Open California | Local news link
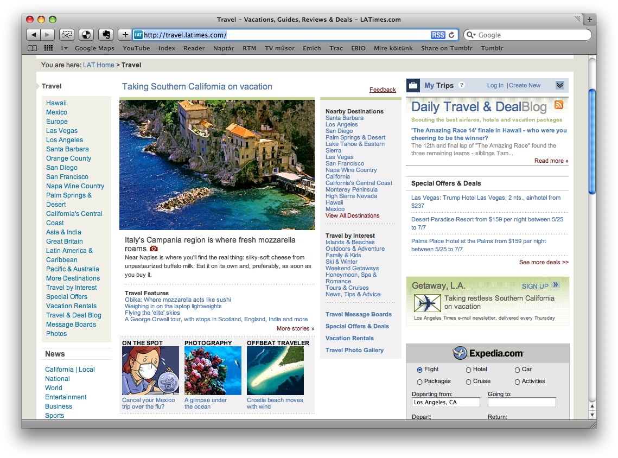The image size is (618, 458). [70, 370]
